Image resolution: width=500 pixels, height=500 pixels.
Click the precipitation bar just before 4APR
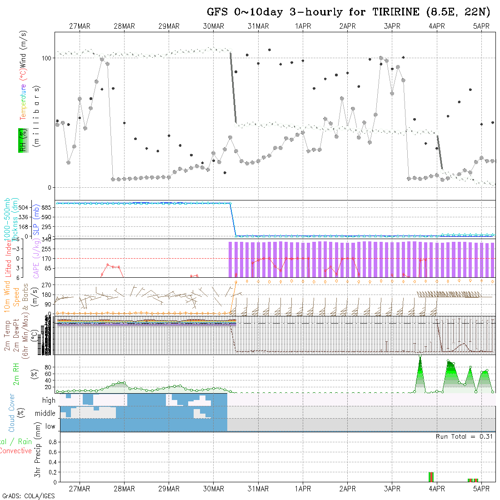(431, 477)
